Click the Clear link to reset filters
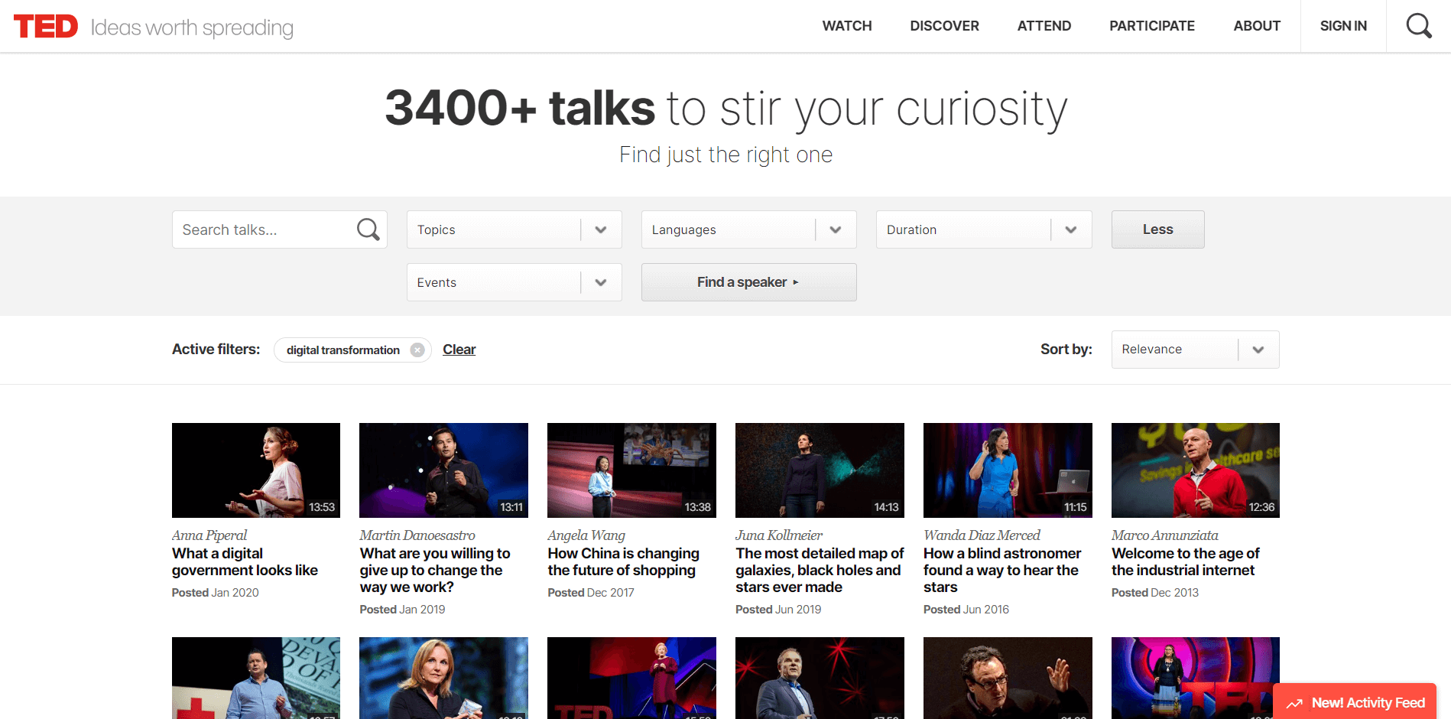 tap(459, 350)
